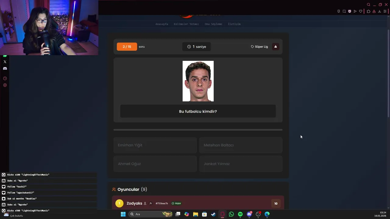
Task: Open the profile account icon in toolbar
Action: point(374,11)
